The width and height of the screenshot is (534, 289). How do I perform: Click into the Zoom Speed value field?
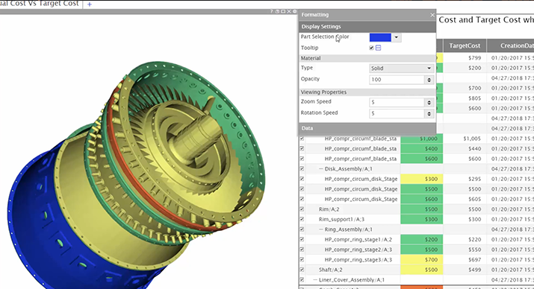(x=397, y=102)
